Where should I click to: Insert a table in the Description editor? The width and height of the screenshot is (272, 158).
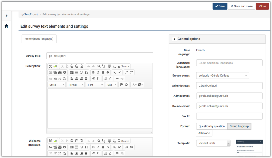tap(72, 72)
